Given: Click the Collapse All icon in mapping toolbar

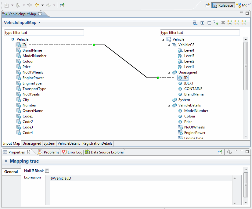Looking at the screenshot, I should 209,23.
